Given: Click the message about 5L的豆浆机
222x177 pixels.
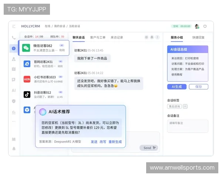Looking at the screenshot, I should pos(109,83).
